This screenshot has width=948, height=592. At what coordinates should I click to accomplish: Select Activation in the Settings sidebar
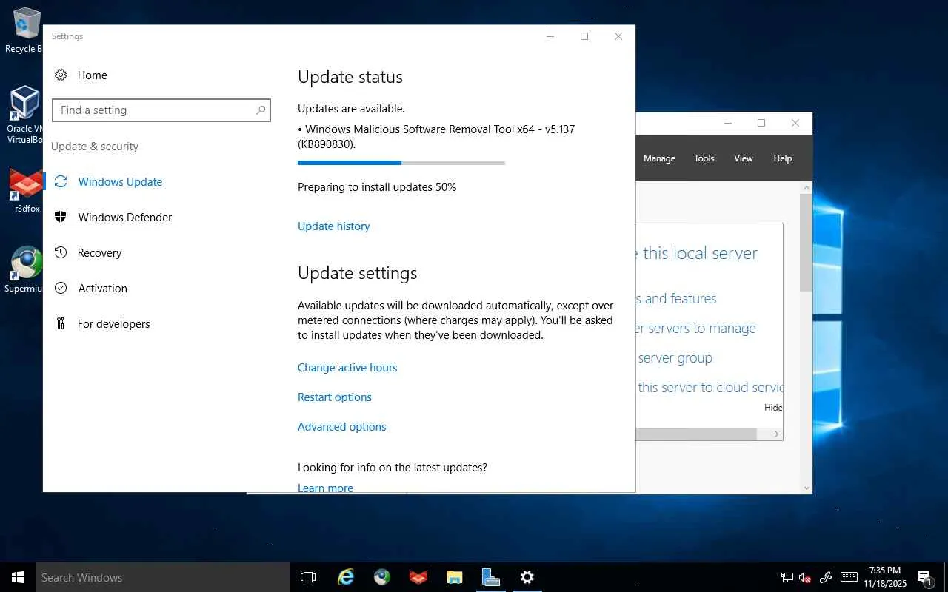(102, 289)
